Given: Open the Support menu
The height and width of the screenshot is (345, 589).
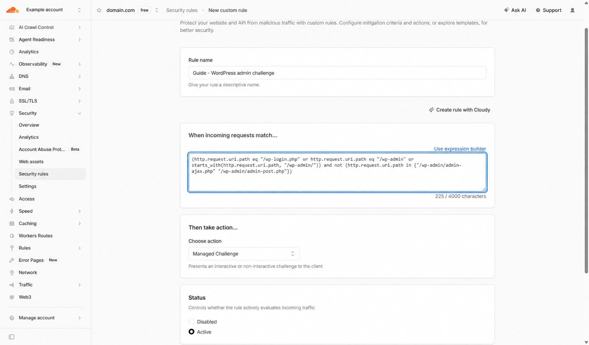Looking at the screenshot, I should click(548, 10).
